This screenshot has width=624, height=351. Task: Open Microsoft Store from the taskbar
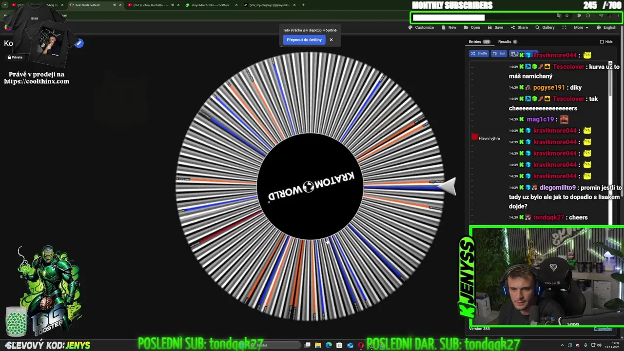339,345
